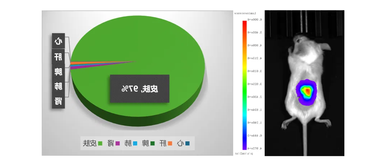388x165 pixels.
Task: Click the red top of luminescence color bar
Action: click(244, 23)
